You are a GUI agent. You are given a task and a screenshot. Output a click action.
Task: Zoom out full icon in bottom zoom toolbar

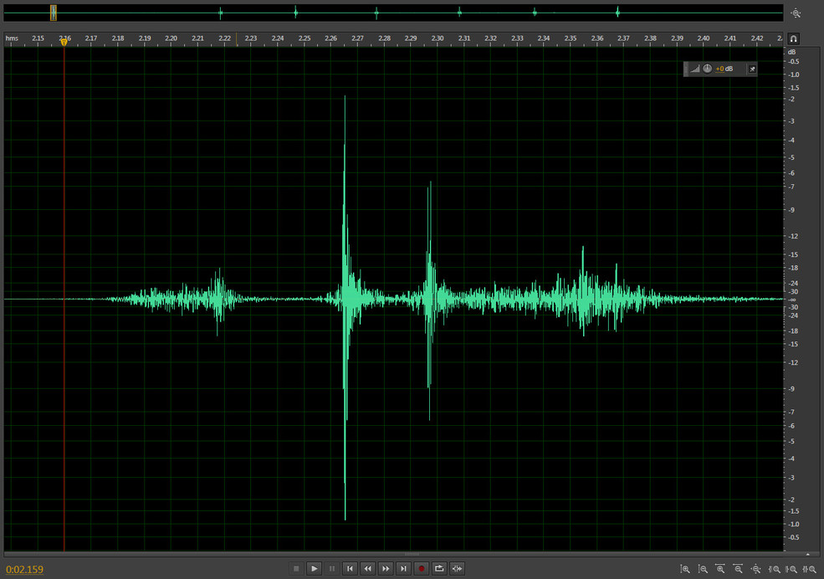[x=756, y=569]
